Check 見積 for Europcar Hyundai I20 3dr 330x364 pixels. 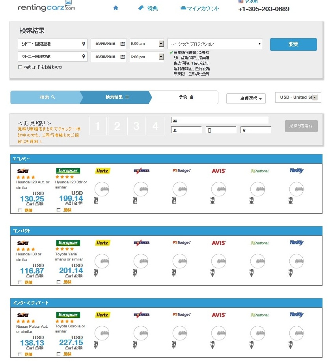(x=59, y=210)
